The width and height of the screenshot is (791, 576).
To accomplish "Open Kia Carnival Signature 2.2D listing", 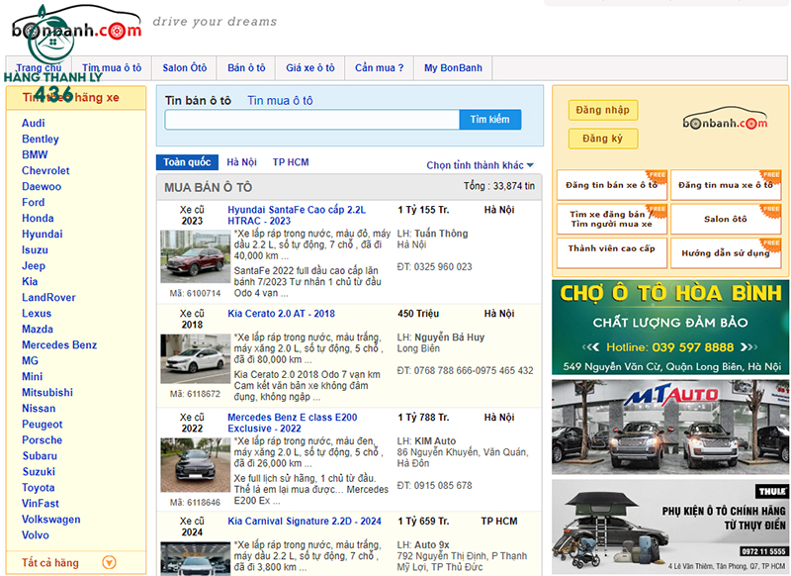I will click(x=305, y=521).
